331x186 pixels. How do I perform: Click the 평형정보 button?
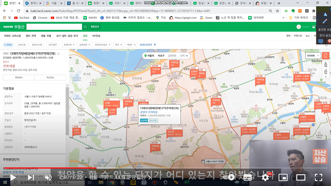(19, 78)
